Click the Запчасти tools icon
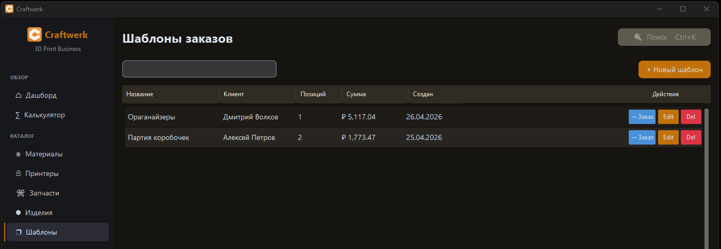The height and width of the screenshot is (249, 721). click(x=20, y=193)
